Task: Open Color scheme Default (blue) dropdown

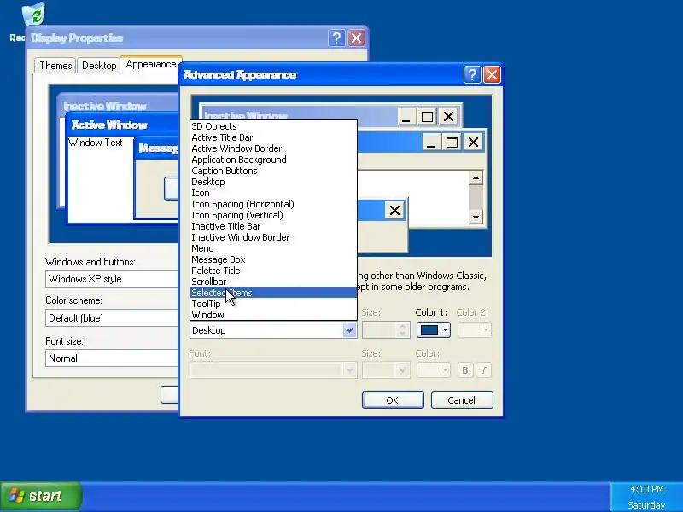Action: 112,318
